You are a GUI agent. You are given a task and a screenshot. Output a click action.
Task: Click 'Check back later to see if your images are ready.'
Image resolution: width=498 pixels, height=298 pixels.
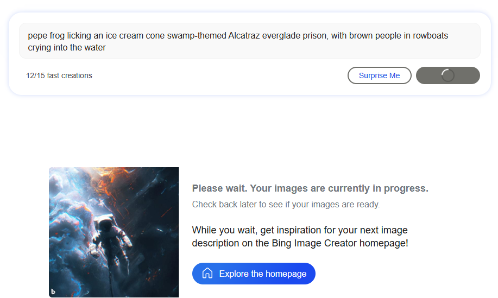(x=286, y=205)
